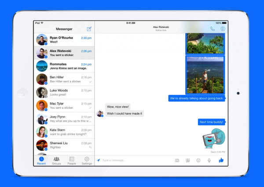The height and width of the screenshot is (187, 264).
Task: Start a voice call with Alex Ristevski
Action: [x=213, y=29]
